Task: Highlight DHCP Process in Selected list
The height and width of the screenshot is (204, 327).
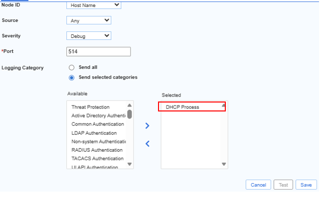Action: click(182, 107)
